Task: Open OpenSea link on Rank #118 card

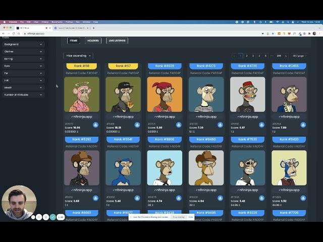Action: (x=95, y=125)
